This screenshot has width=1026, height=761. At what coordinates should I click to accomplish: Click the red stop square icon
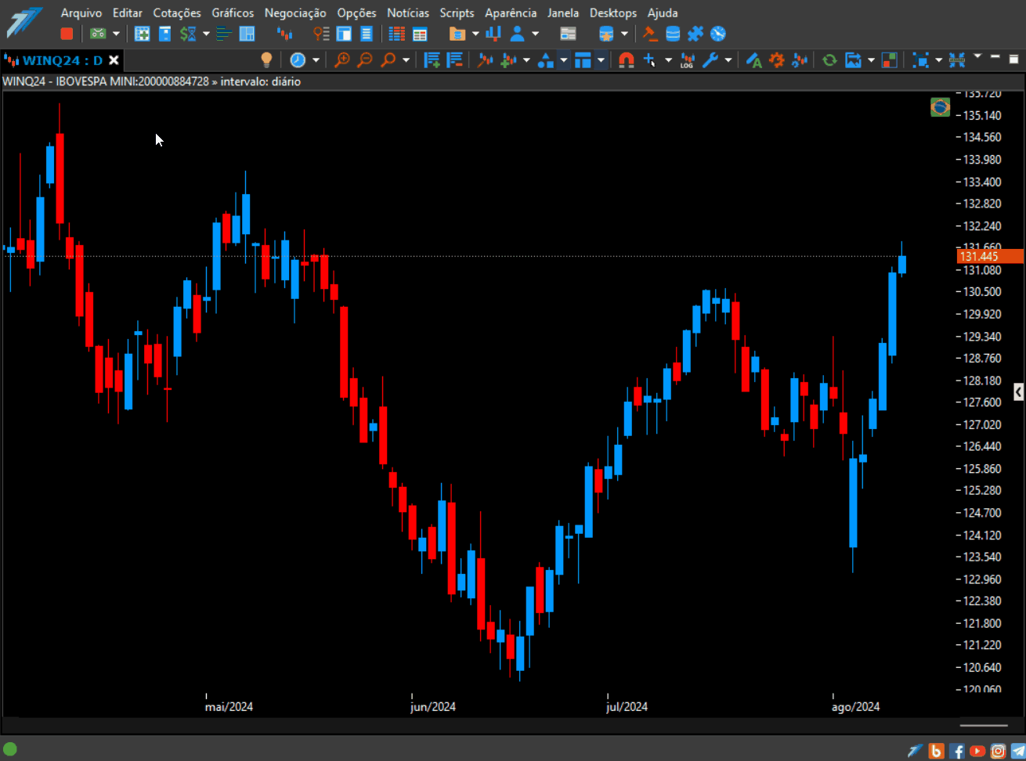[x=67, y=34]
